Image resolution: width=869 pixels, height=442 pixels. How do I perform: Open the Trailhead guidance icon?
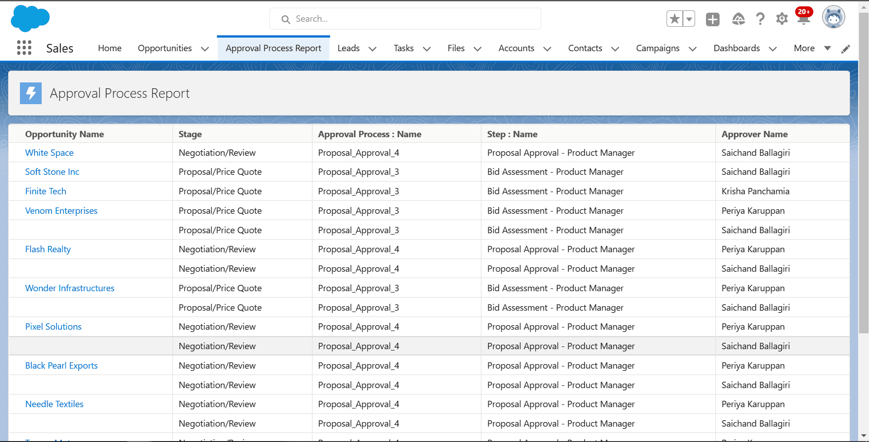tap(739, 19)
